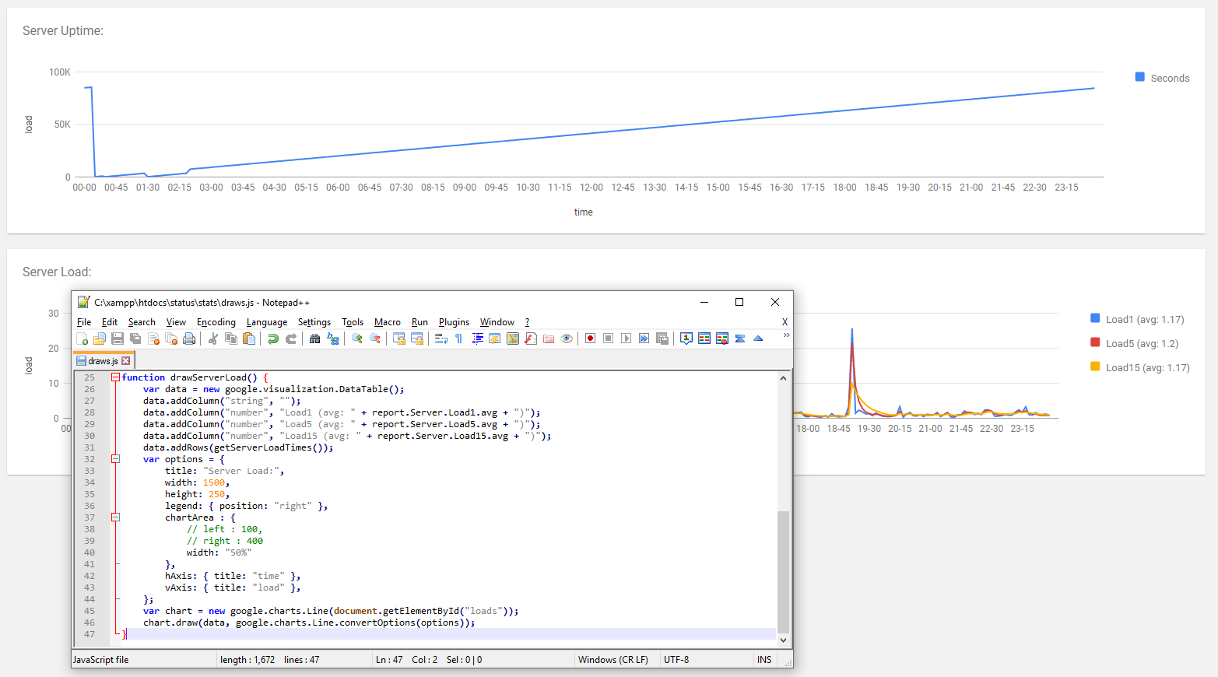
Task: Open the Encoding menu
Action: 216,322
